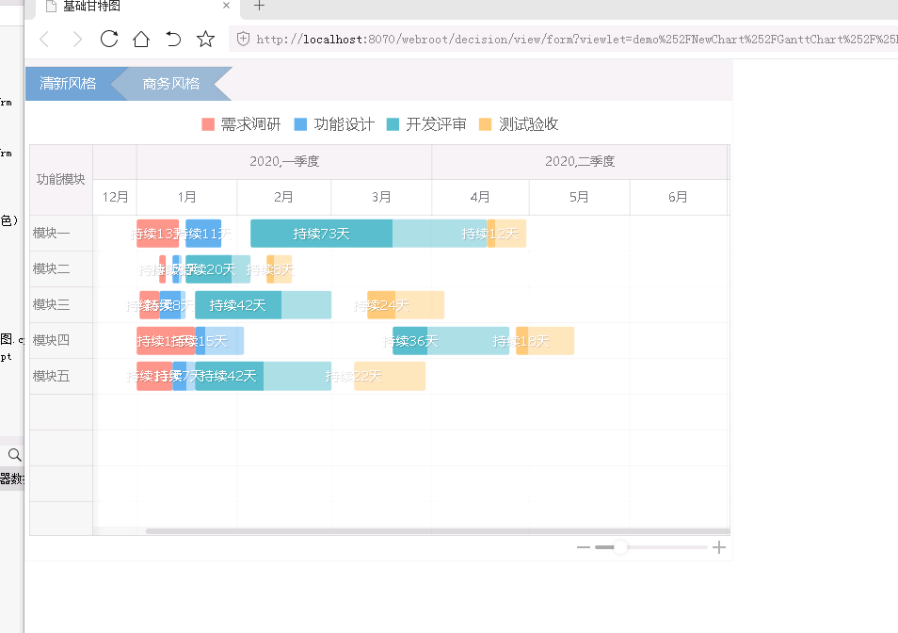The width and height of the screenshot is (898, 633).
Task: Click the 2月 month header
Action: (283, 198)
